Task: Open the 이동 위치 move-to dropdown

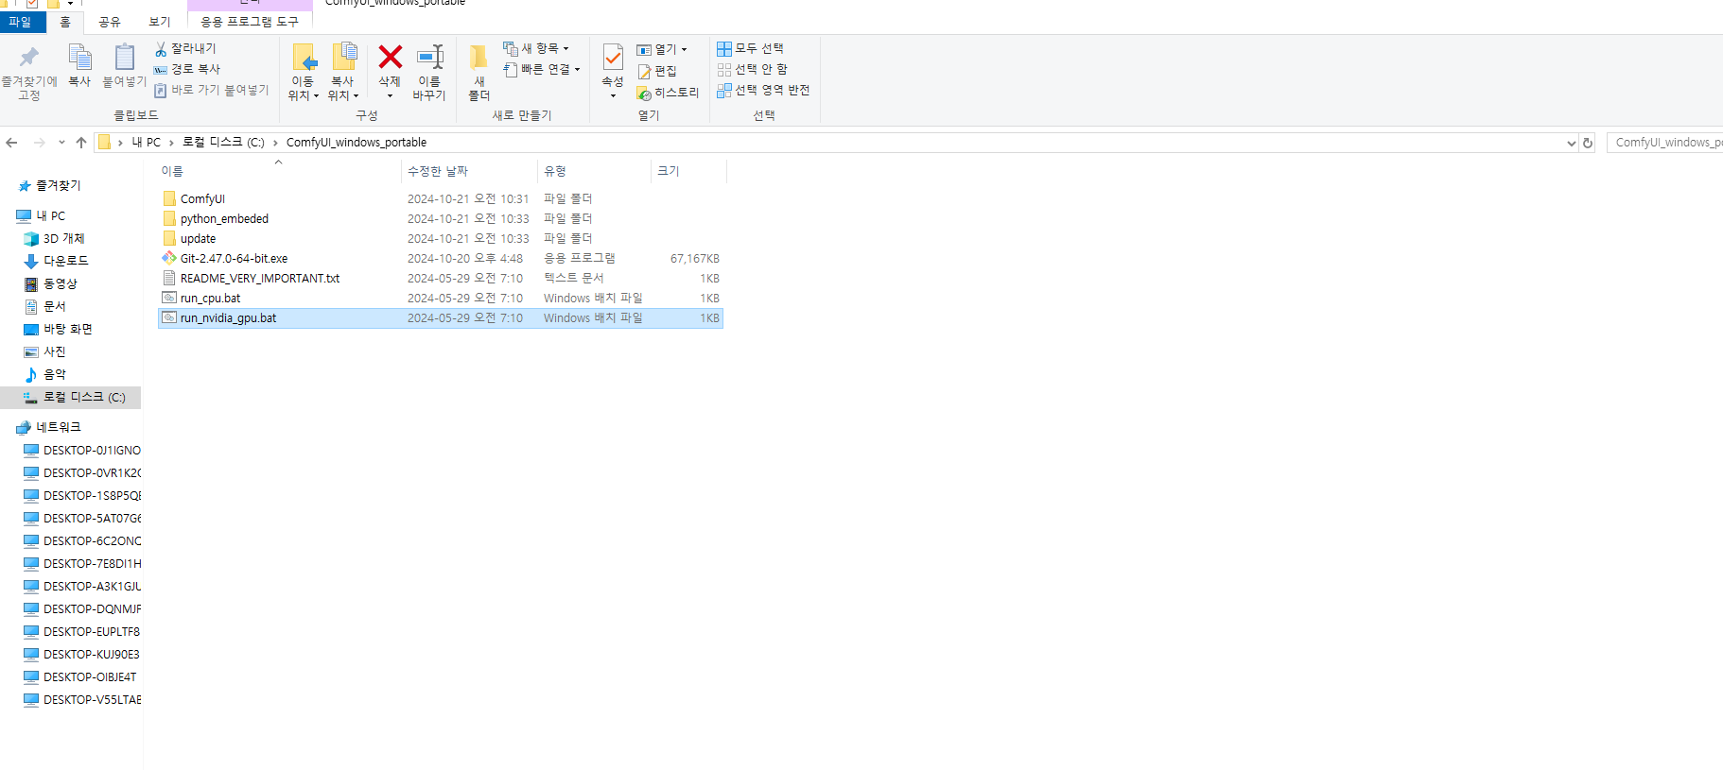Action: click(303, 72)
